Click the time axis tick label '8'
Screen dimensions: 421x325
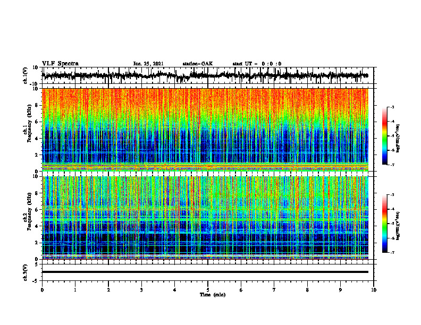coord(307,290)
